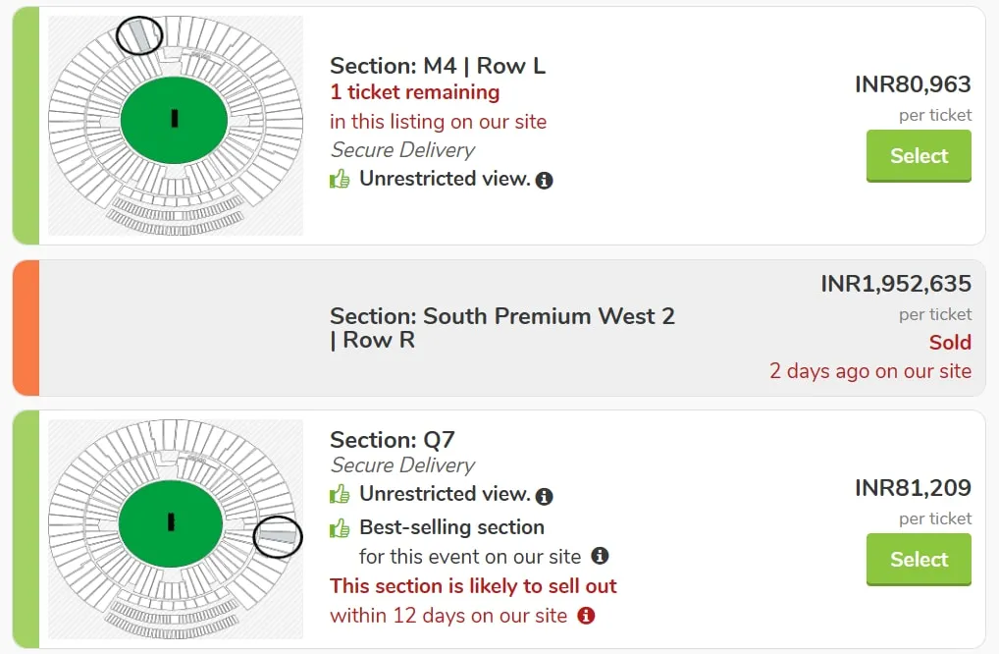This screenshot has width=999, height=654.
Task: Click thumbs-up icon next to M4 Unrestricted view
Action: [340, 179]
